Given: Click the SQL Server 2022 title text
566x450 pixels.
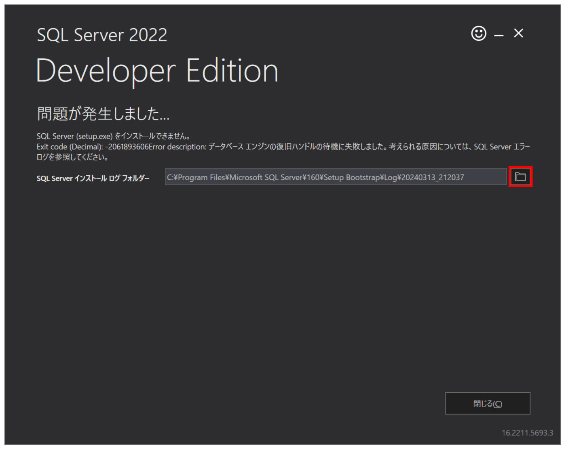Looking at the screenshot, I should (102, 35).
